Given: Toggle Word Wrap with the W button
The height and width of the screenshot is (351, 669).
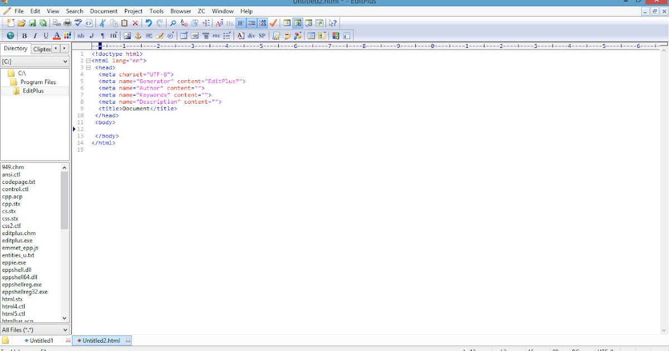Looking at the screenshot, I should click(x=241, y=23).
